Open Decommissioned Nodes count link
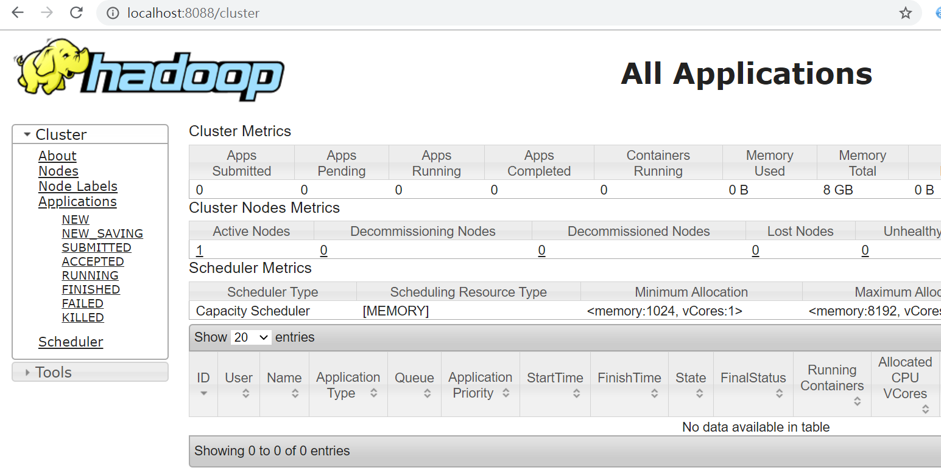The height and width of the screenshot is (476, 941). click(541, 250)
